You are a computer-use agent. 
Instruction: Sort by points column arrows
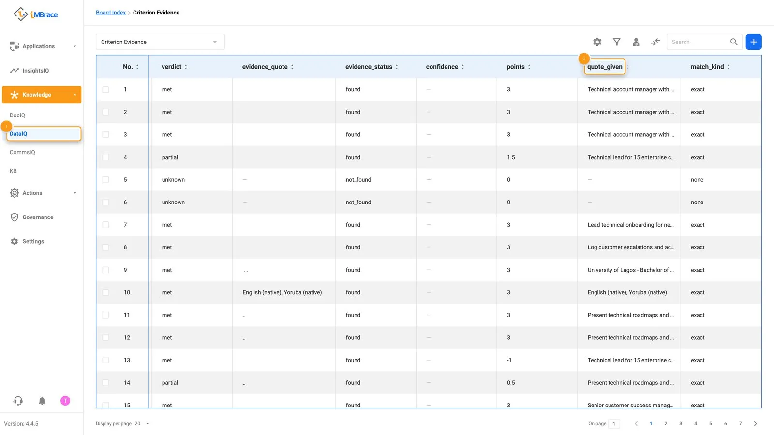pos(529,67)
